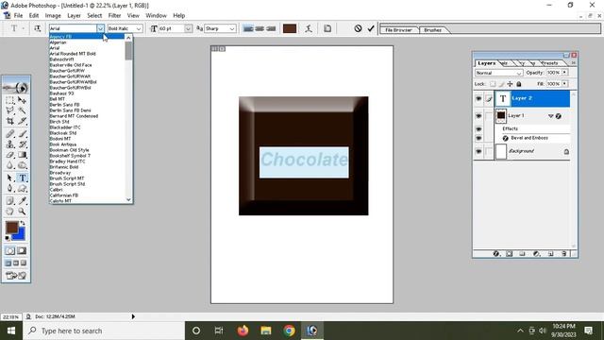Screen dimensions: 604x340
Task: Switch to Quick Mask mode
Action: (x=22, y=251)
